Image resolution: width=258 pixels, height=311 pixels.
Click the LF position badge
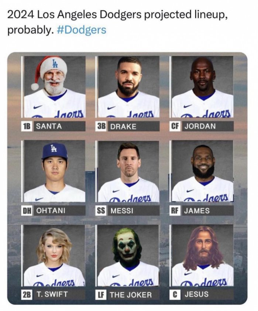click(x=101, y=295)
